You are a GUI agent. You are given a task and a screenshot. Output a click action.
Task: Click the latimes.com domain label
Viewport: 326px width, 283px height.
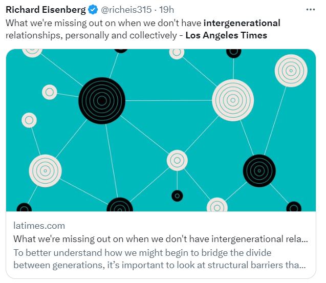[39, 226]
